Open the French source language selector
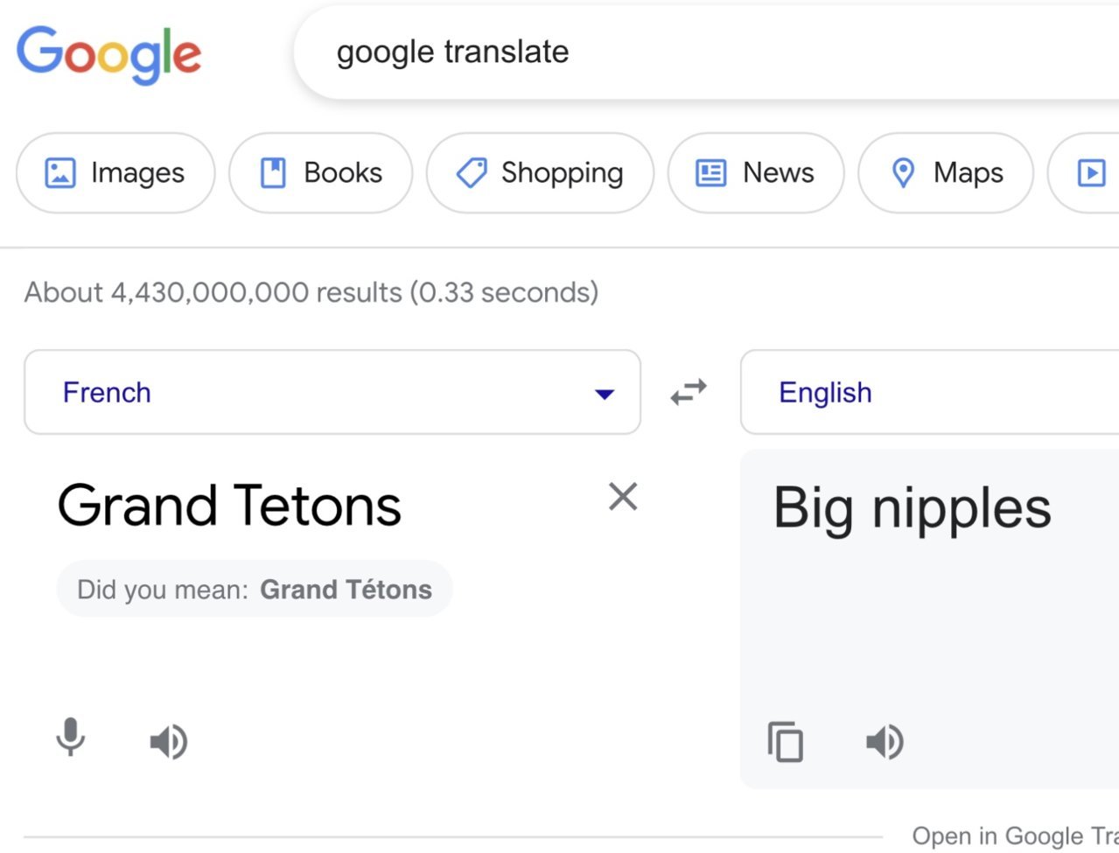Image resolution: width=1119 pixels, height=853 pixels. [332, 392]
